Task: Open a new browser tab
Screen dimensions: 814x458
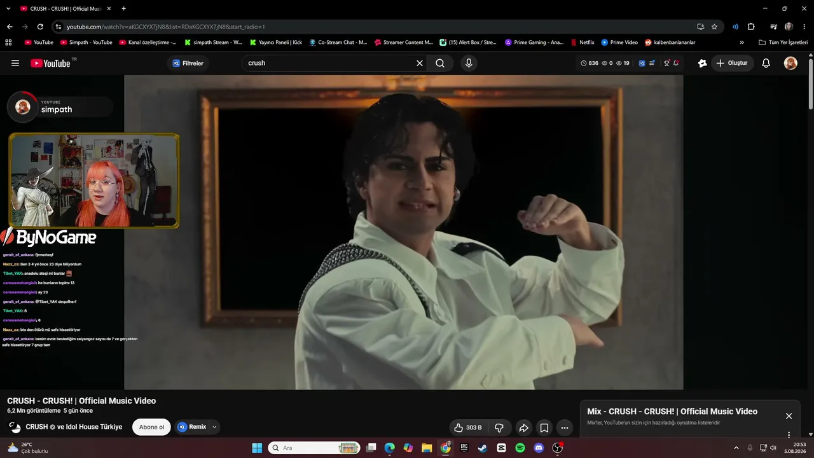Action: tap(123, 8)
